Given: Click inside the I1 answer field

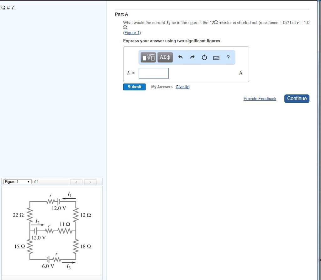Looking at the screenshot, I should pyautogui.click(x=153, y=73).
